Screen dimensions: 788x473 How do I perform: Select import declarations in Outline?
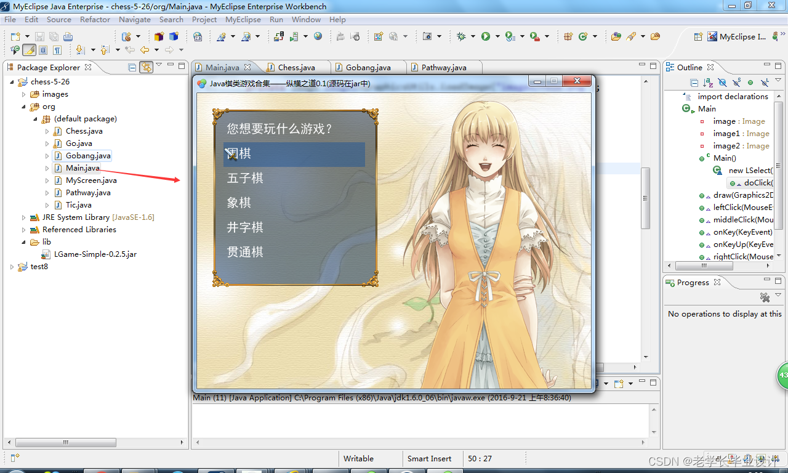point(733,97)
